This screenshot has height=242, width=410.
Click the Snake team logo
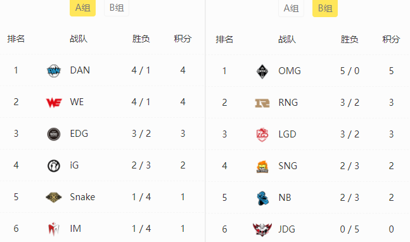pyautogui.click(x=54, y=197)
